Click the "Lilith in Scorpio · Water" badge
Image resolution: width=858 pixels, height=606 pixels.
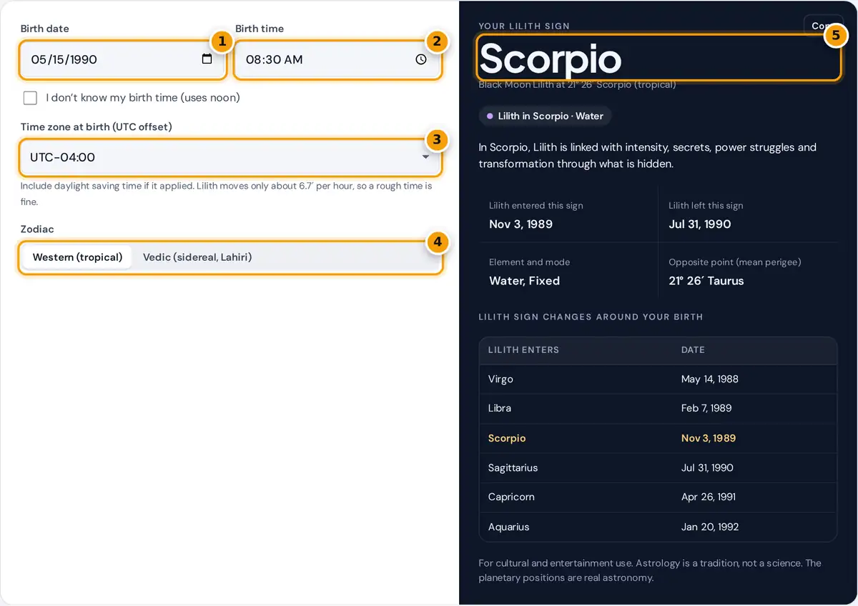tap(545, 116)
